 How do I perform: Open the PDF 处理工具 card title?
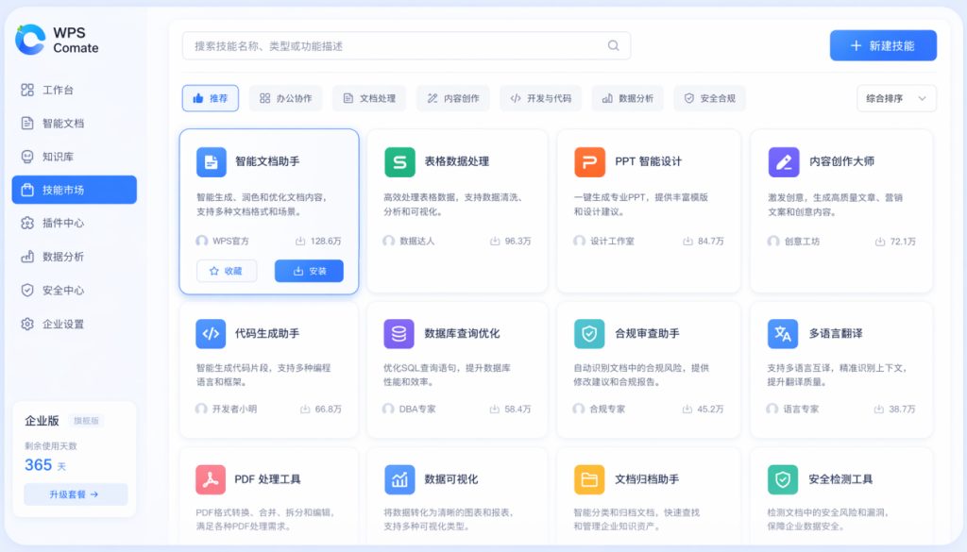coord(267,479)
